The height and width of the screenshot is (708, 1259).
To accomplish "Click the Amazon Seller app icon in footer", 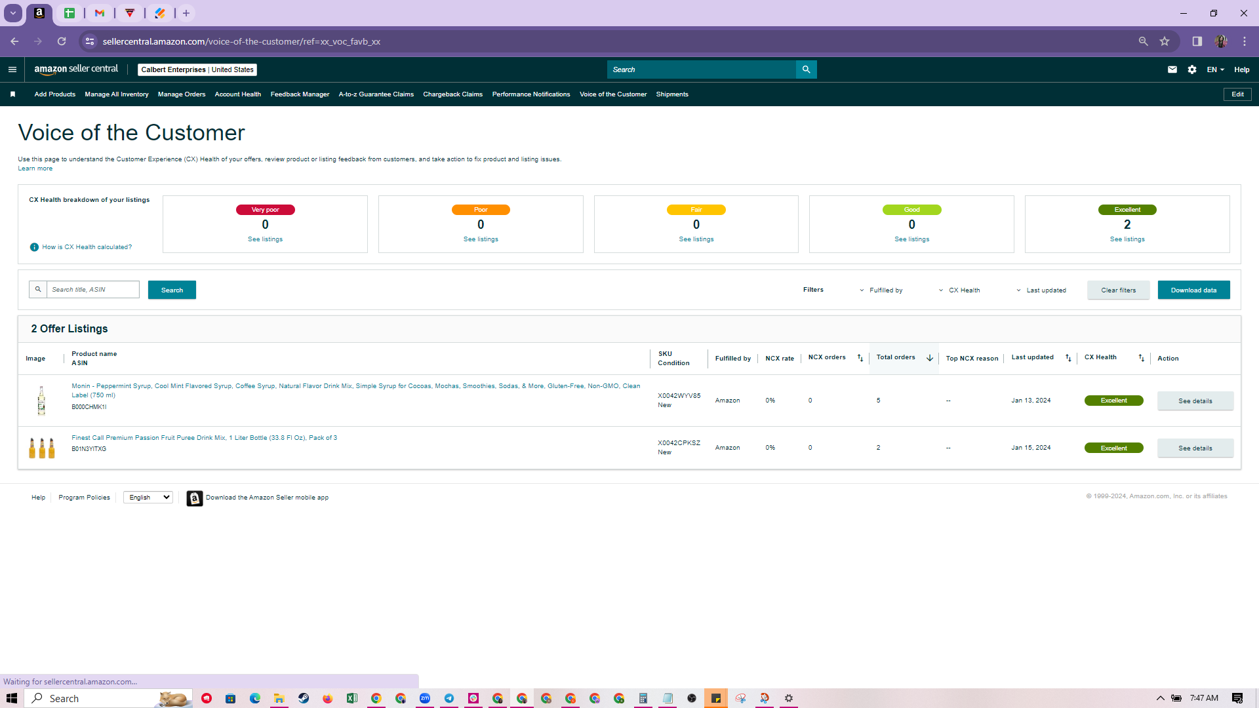I will (x=195, y=498).
